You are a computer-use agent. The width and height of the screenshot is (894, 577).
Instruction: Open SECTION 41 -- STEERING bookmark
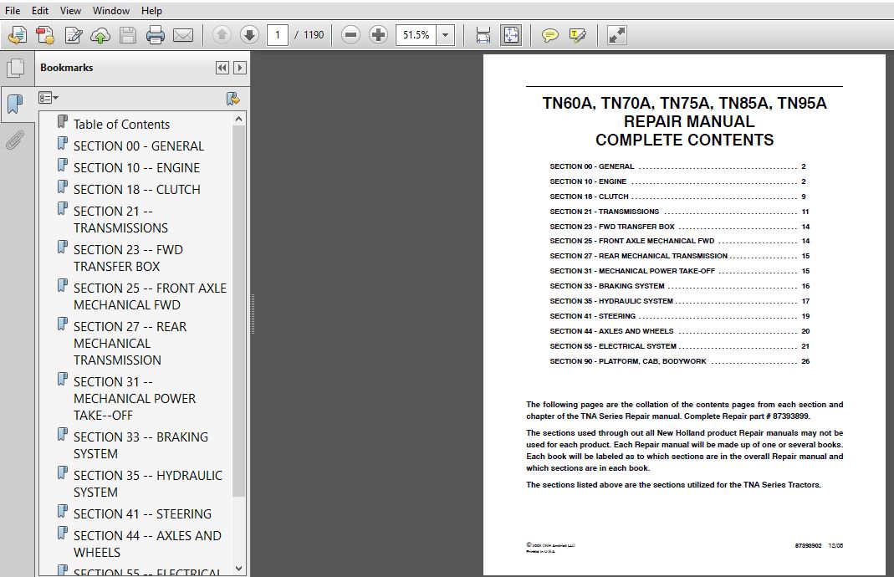(142, 513)
